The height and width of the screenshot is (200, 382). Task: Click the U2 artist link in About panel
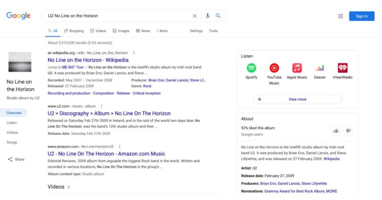pyautogui.click(x=255, y=168)
